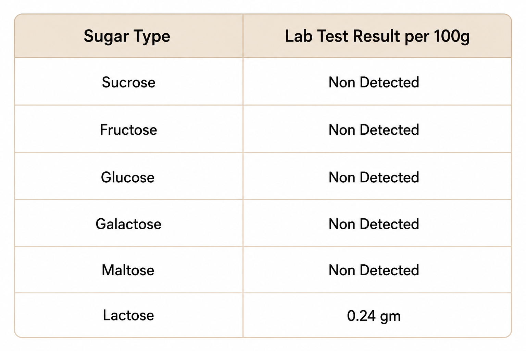Click the gm unit in the Lactose row

tap(390, 317)
